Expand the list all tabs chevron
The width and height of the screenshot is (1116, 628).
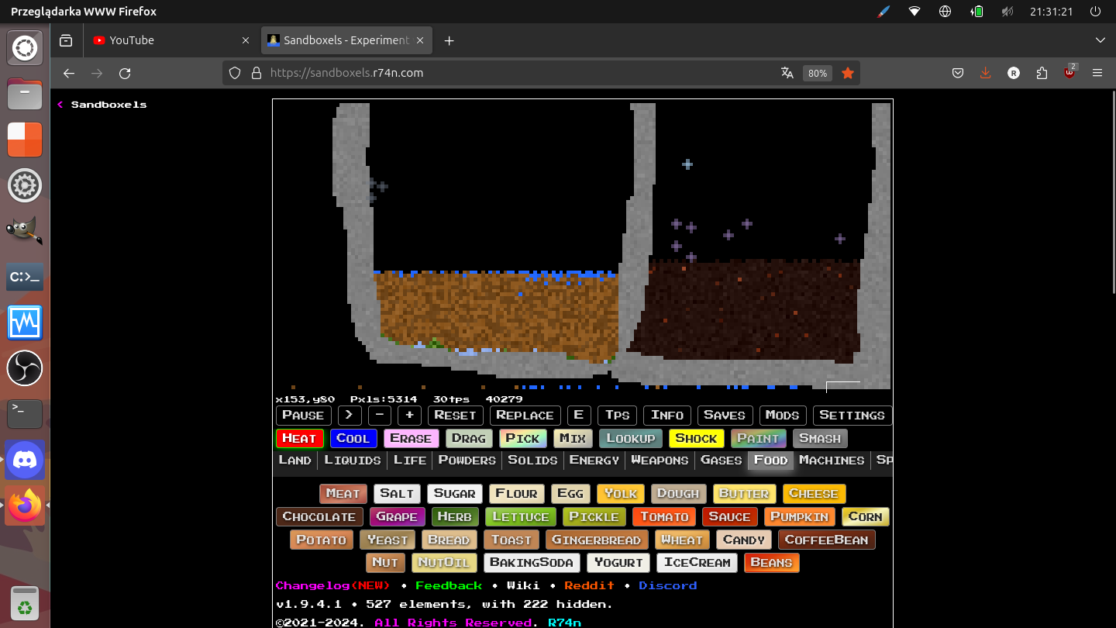click(1100, 40)
